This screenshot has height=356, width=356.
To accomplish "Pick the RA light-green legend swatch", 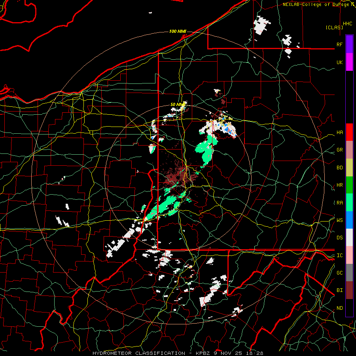I will (349, 202).
